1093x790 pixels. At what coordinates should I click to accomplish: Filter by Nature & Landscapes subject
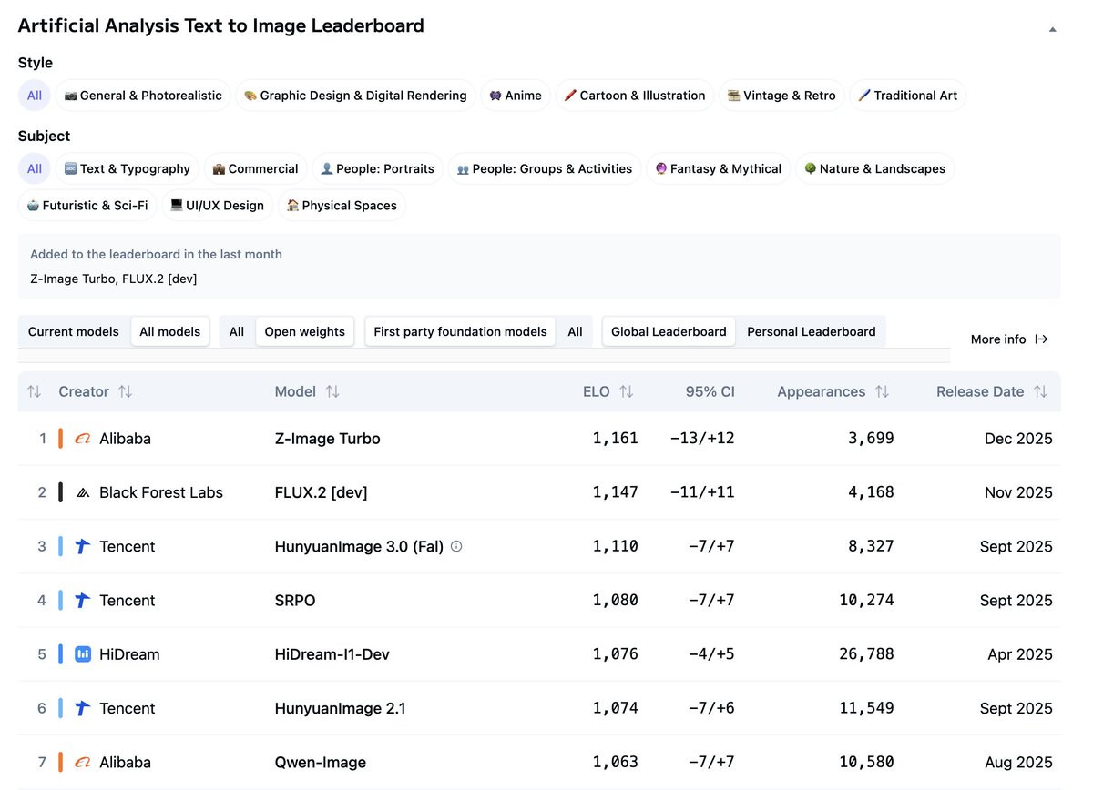(x=874, y=168)
